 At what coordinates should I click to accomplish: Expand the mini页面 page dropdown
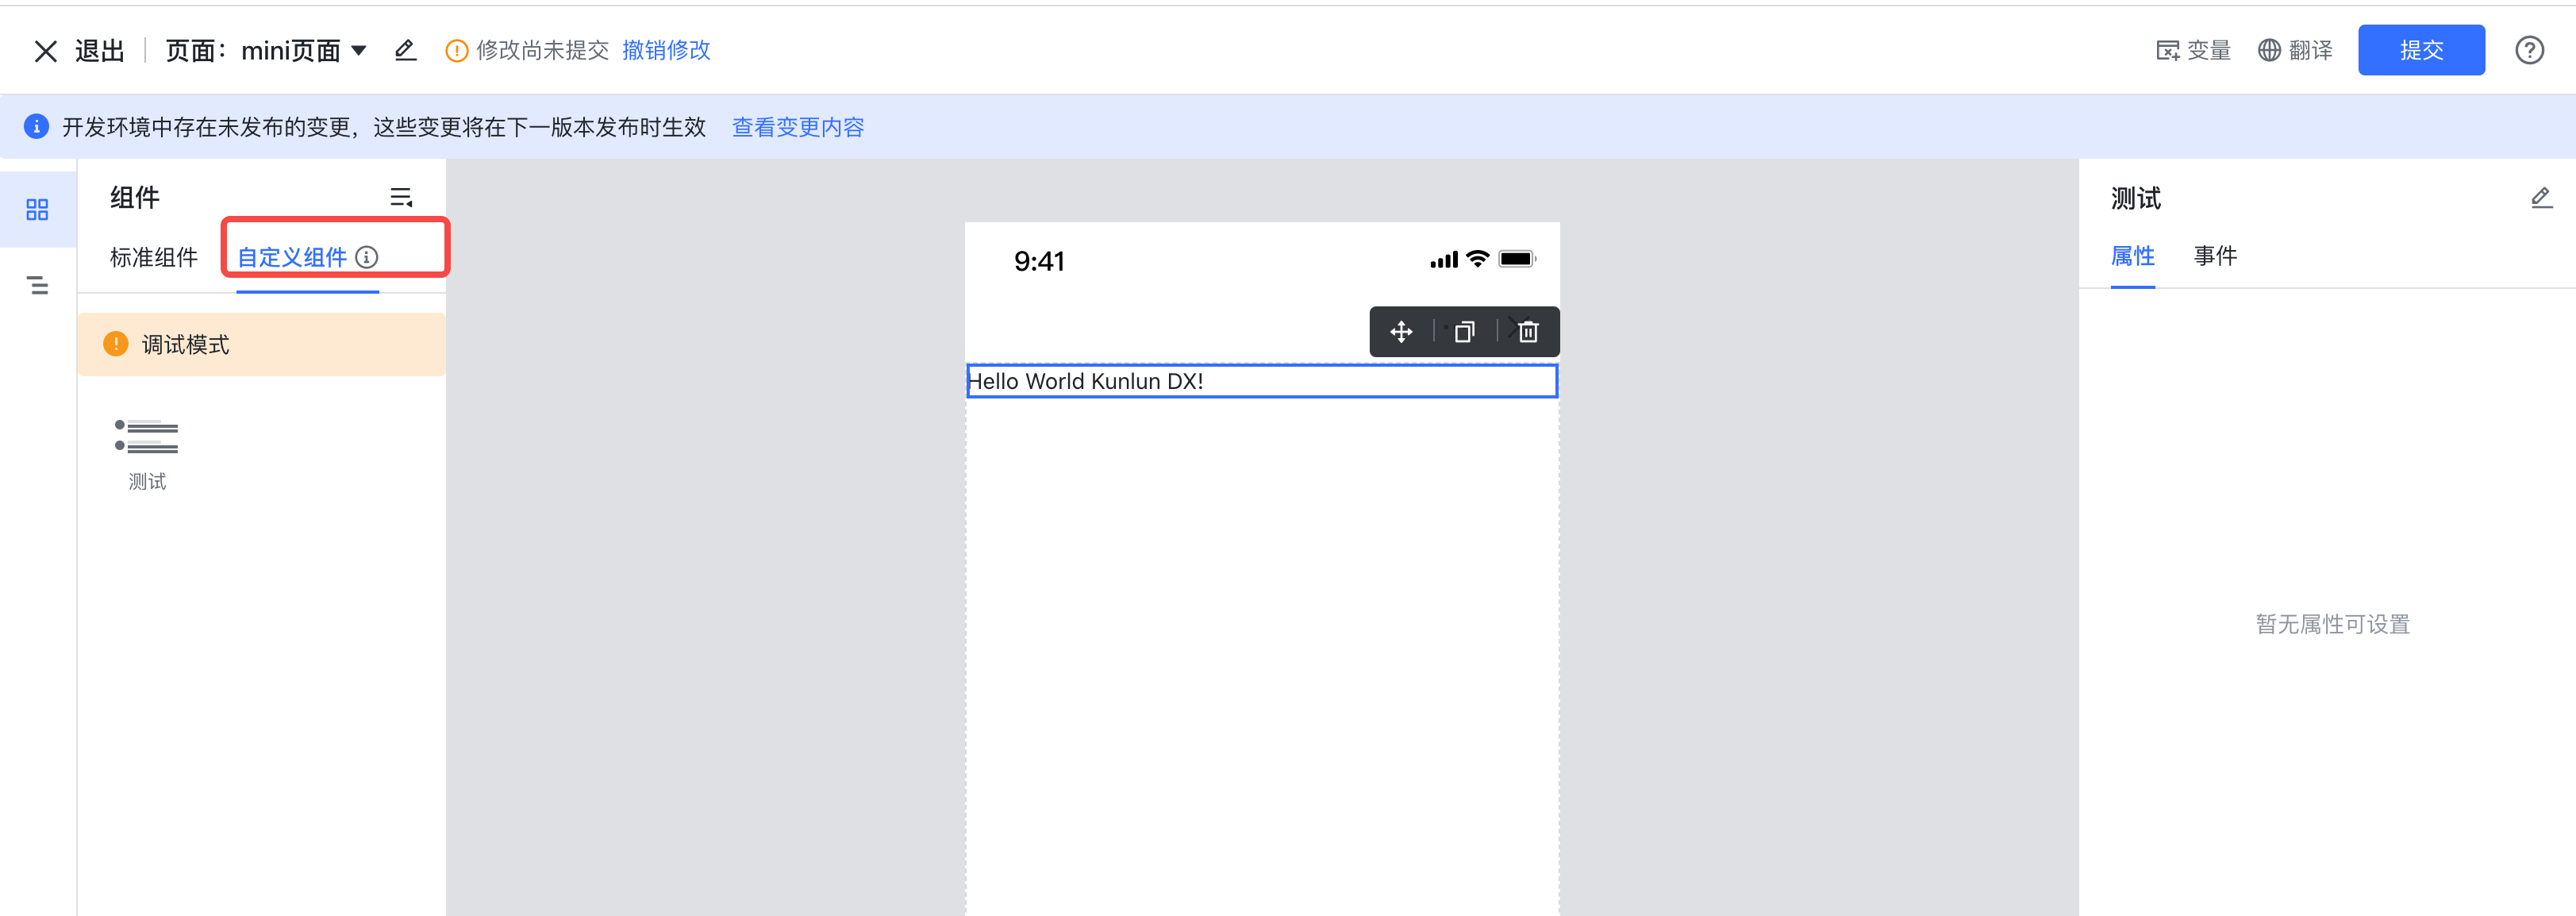[359, 50]
